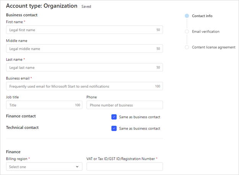Viewport: 239px width, 175px height.
Task: Focus the VAT or Tax ID field
Action: pos(124,167)
